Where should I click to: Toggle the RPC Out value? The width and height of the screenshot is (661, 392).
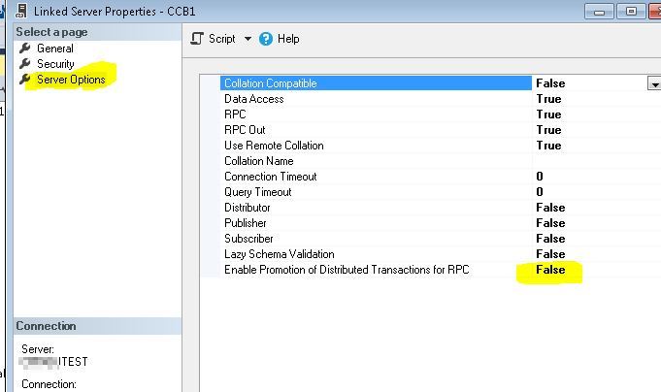pyautogui.click(x=548, y=130)
